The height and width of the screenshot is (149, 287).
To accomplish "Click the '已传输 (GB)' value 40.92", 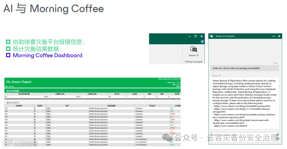I will coord(78,96).
